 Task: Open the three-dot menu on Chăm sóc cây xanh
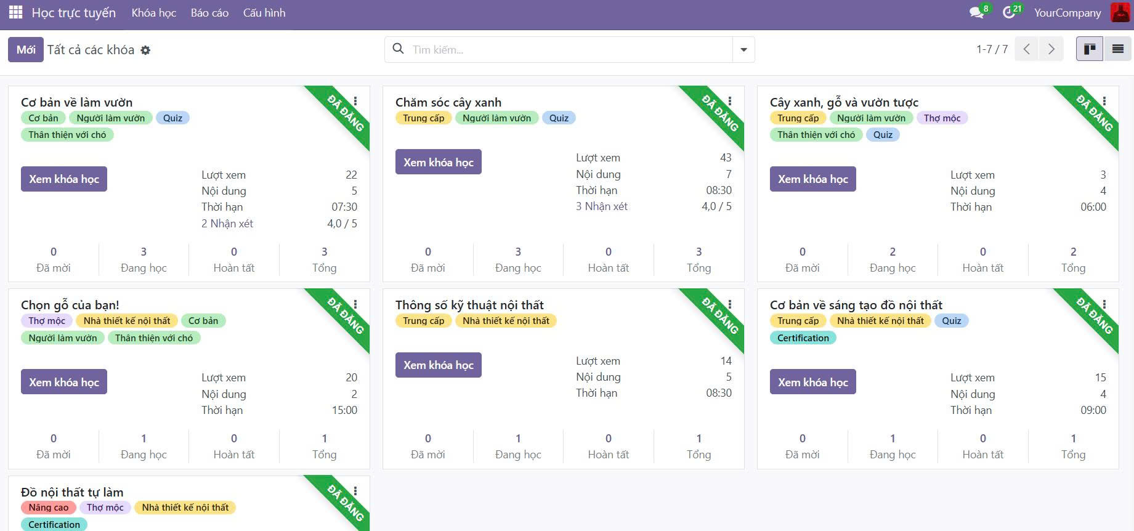pyautogui.click(x=730, y=101)
